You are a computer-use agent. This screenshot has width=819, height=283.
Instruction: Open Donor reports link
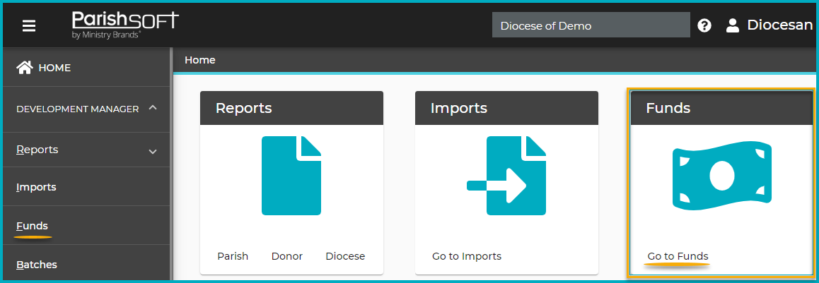pos(287,256)
